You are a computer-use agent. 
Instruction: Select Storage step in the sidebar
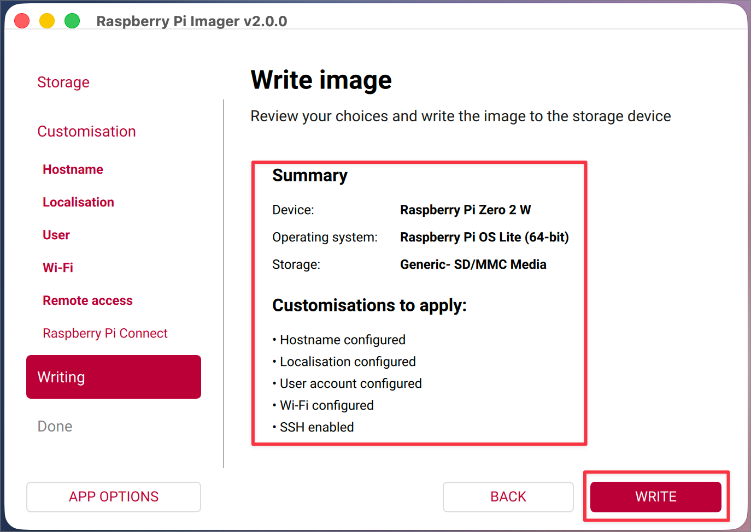[x=63, y=82]
